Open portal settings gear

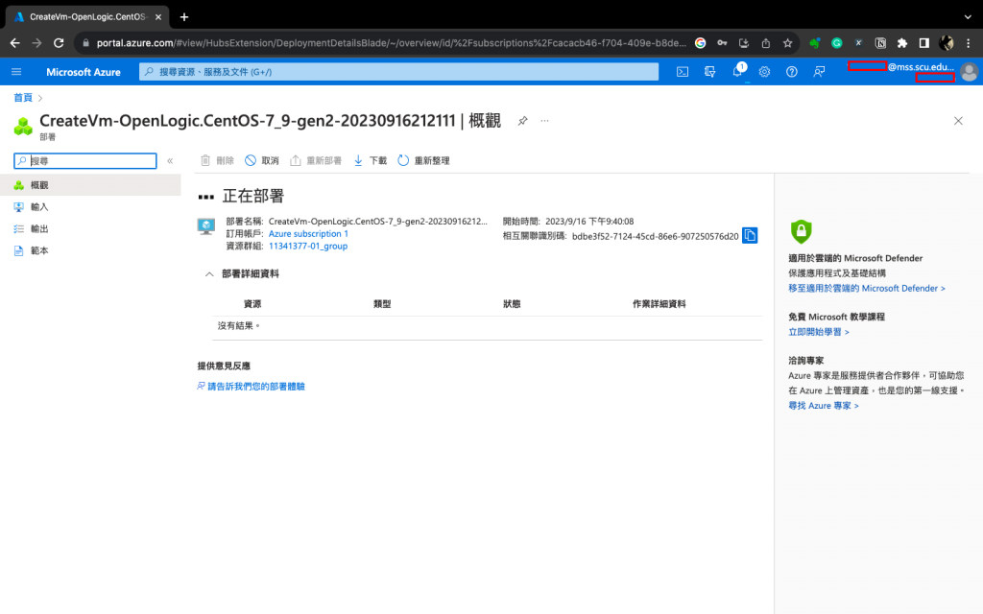coord(764,72)
